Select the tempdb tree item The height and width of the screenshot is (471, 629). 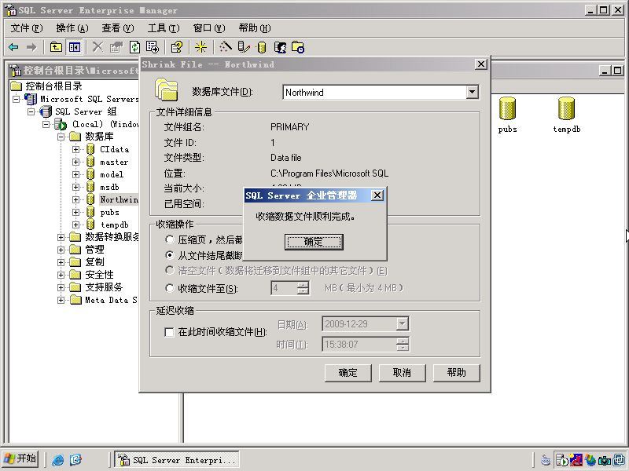114,225
